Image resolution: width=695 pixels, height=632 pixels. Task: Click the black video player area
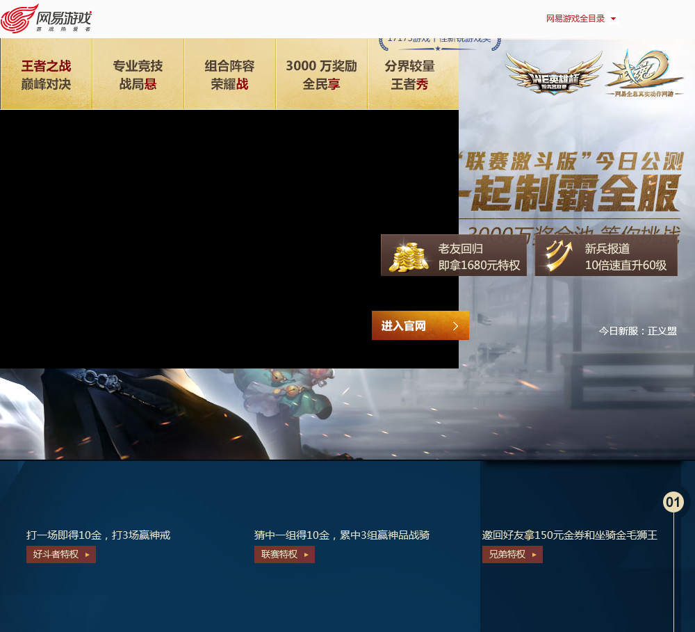coord(229,239)
